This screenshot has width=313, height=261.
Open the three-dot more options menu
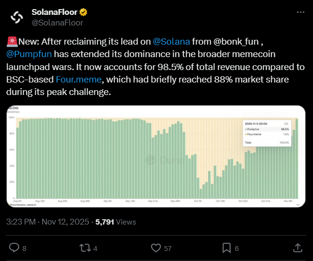coord(300,12)
